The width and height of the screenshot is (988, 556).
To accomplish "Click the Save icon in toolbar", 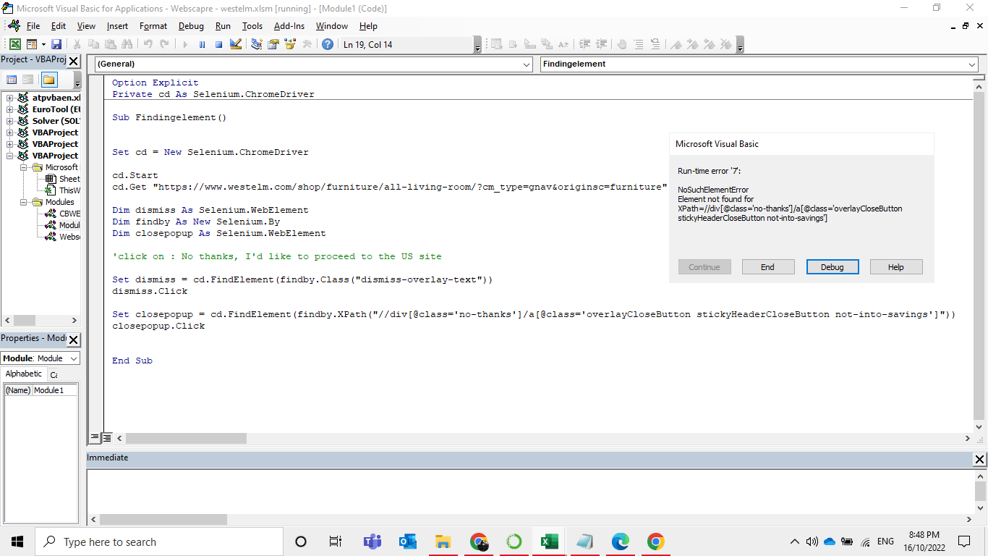I will pyautogui.click(x=56, y=43).
